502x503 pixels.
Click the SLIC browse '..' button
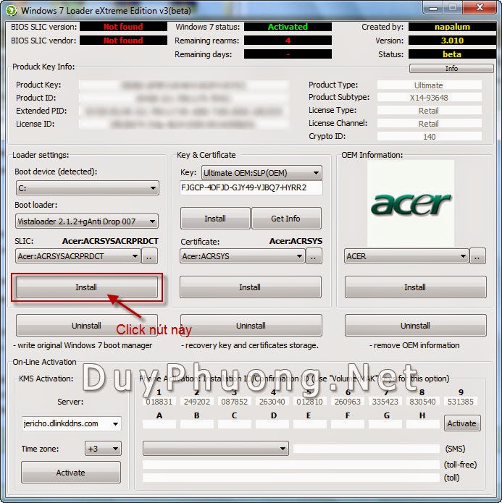149,256
